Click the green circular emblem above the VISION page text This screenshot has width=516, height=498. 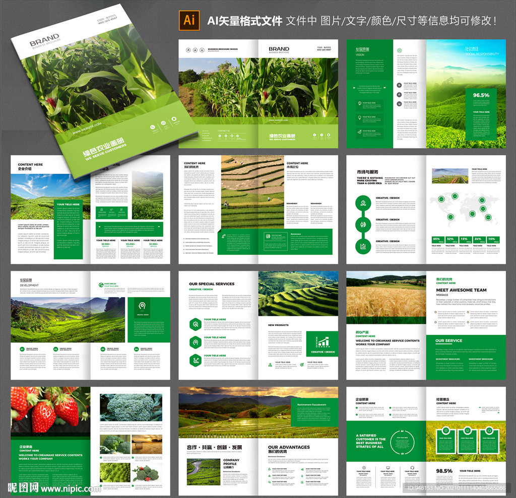(x=399, y=50)
